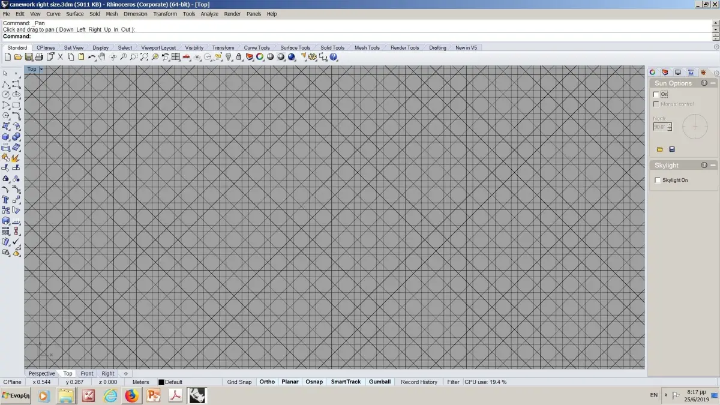
Task: Open Internet Explorer from the taskbar
Action: pyautogui.click(x=110, y=395)
